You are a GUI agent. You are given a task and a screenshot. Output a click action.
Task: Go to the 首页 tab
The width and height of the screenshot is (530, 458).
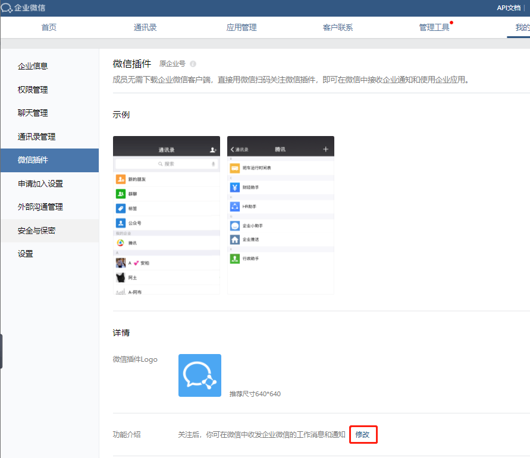[x=49, y=27]
